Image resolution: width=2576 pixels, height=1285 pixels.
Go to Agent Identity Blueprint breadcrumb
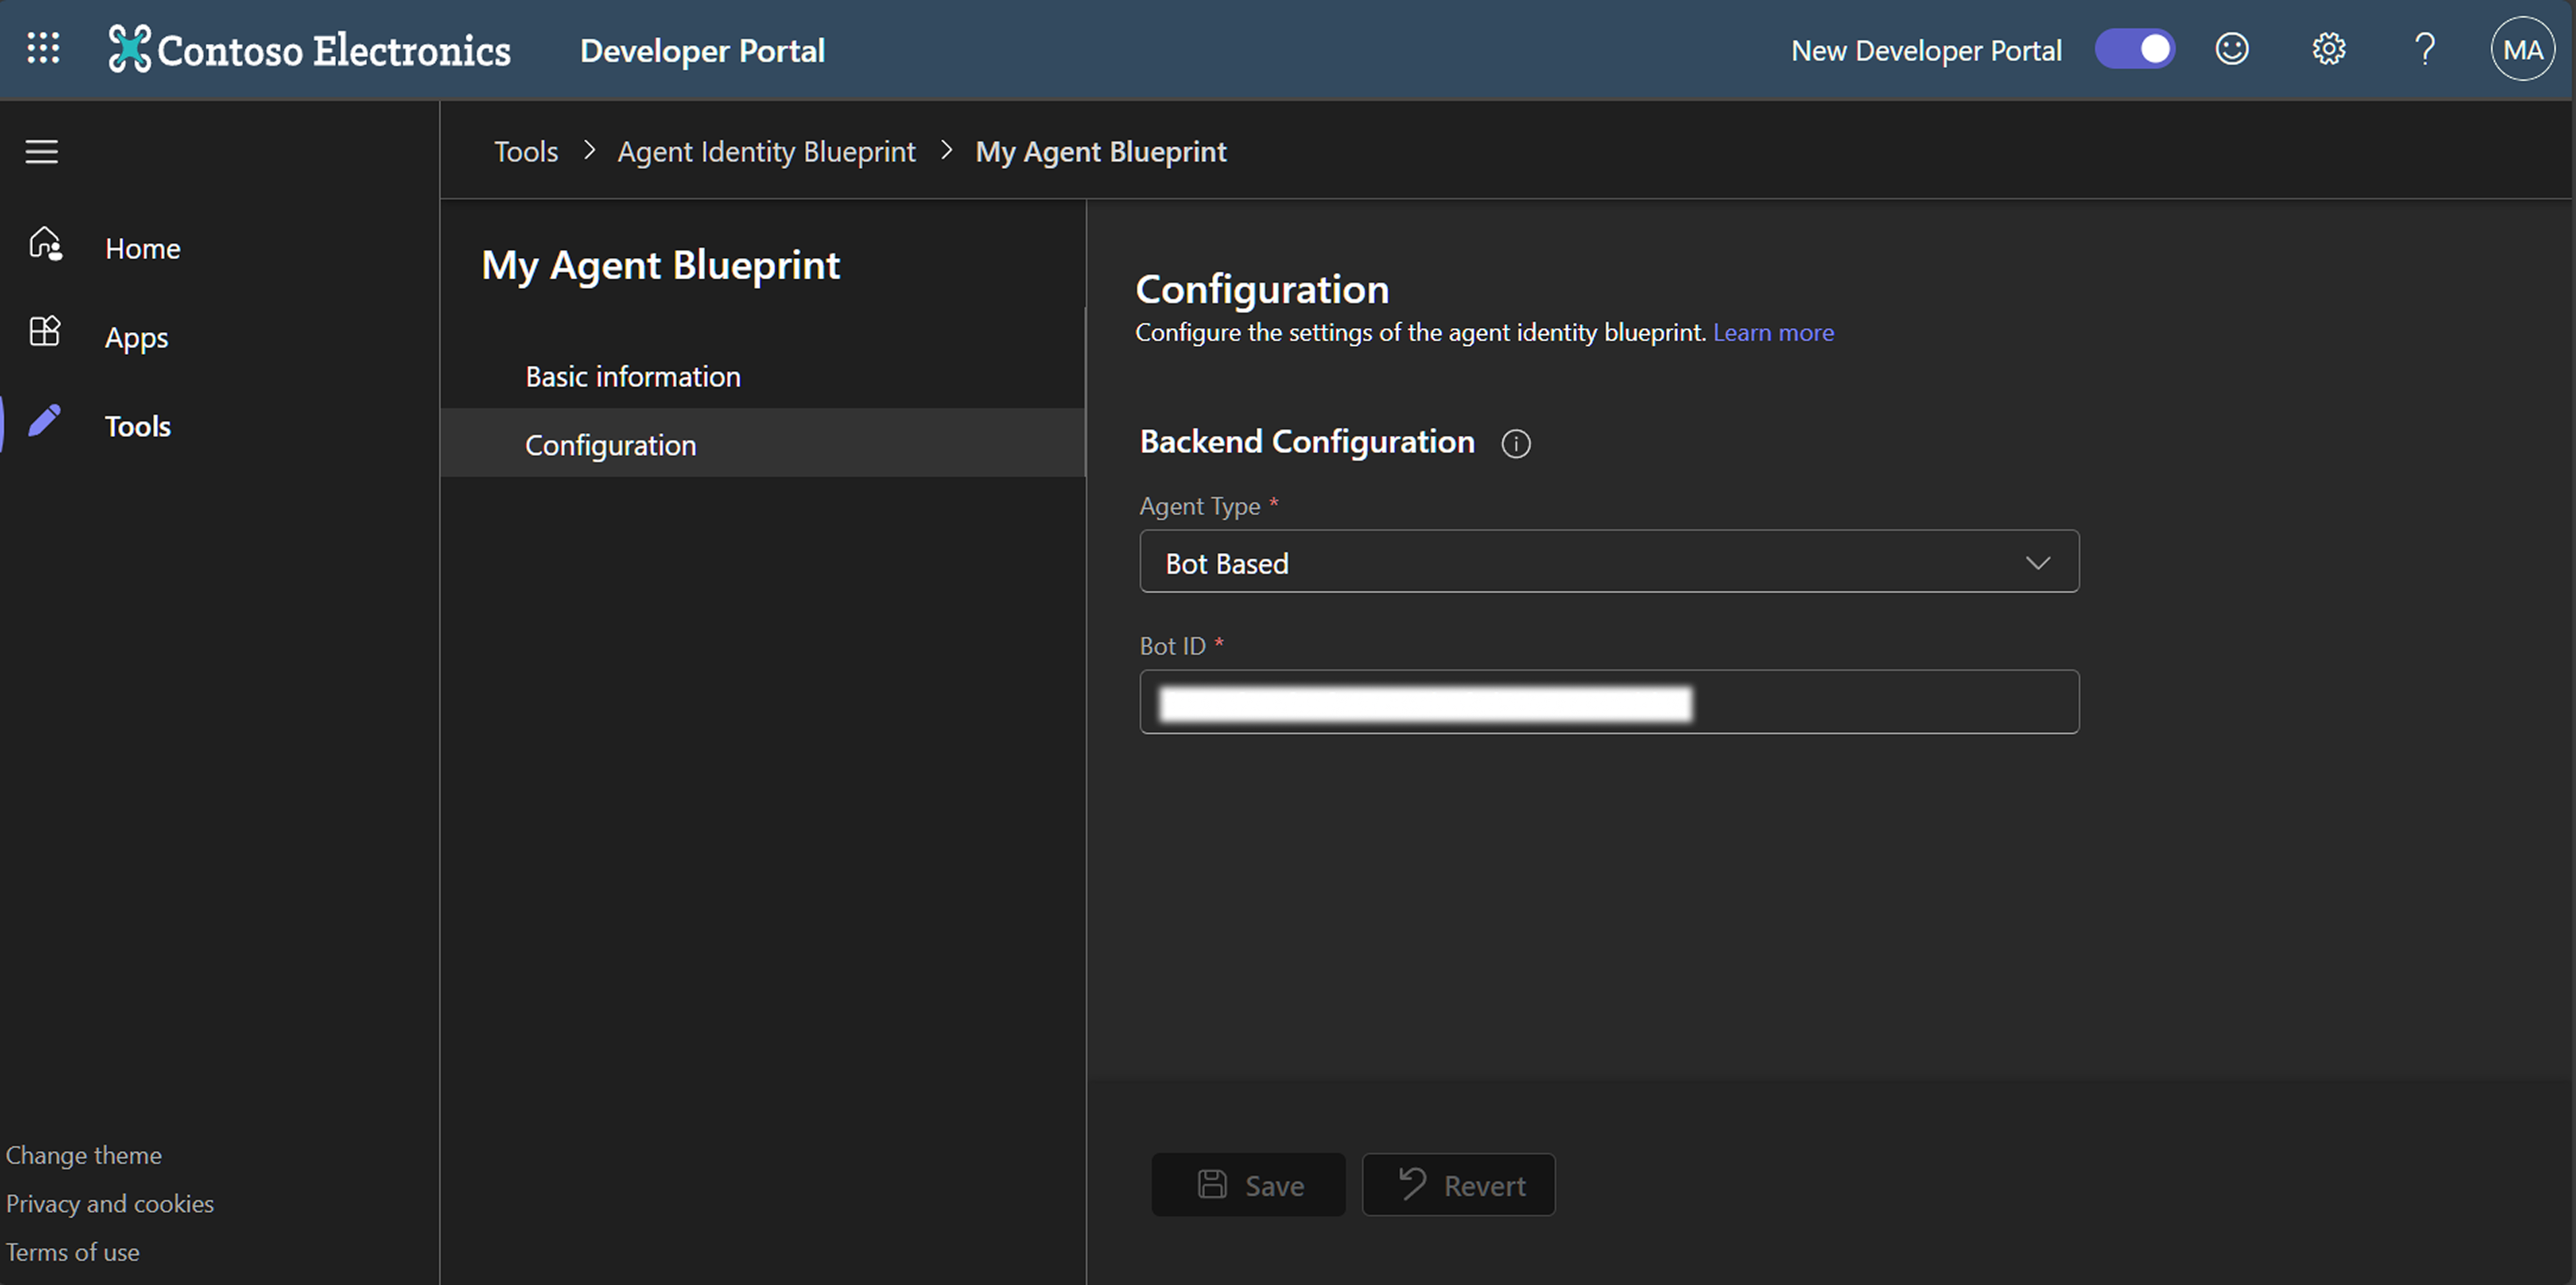tap(766, 152)
